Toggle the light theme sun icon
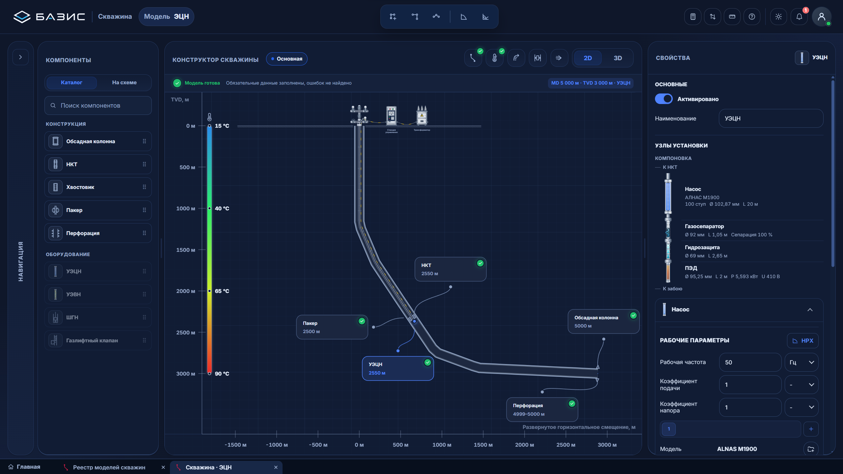The width and height of the screenshot is (843, 474). pyautogui.click(x=778, y=16)
